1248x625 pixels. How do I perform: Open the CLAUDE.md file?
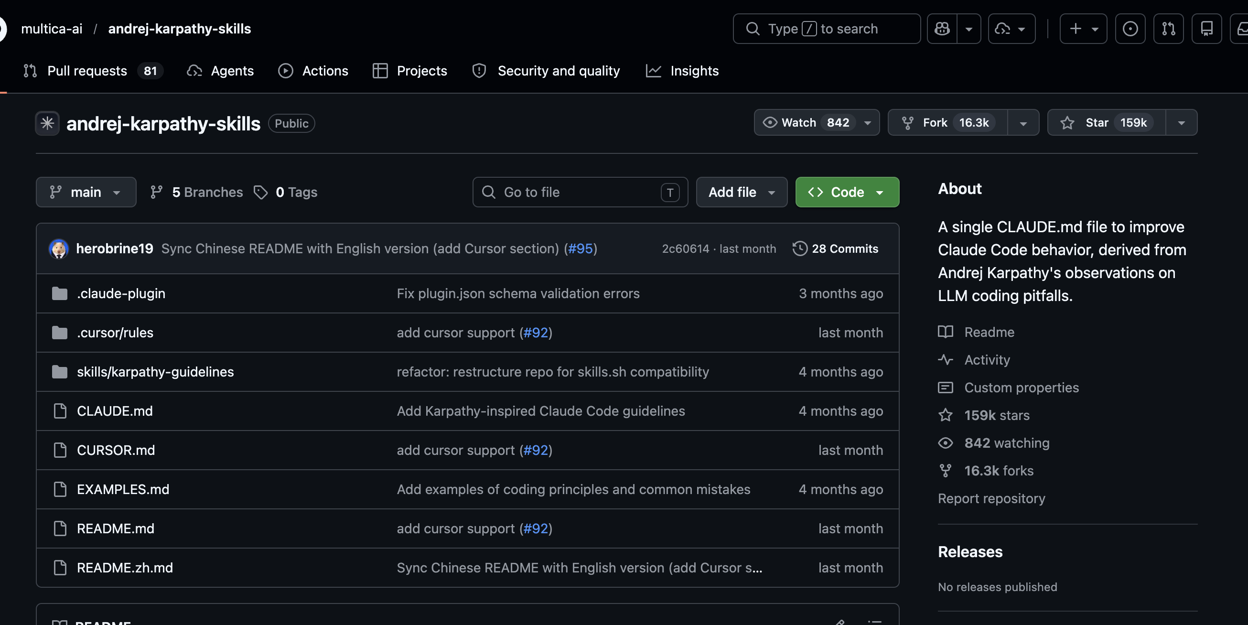pos(115,411)
